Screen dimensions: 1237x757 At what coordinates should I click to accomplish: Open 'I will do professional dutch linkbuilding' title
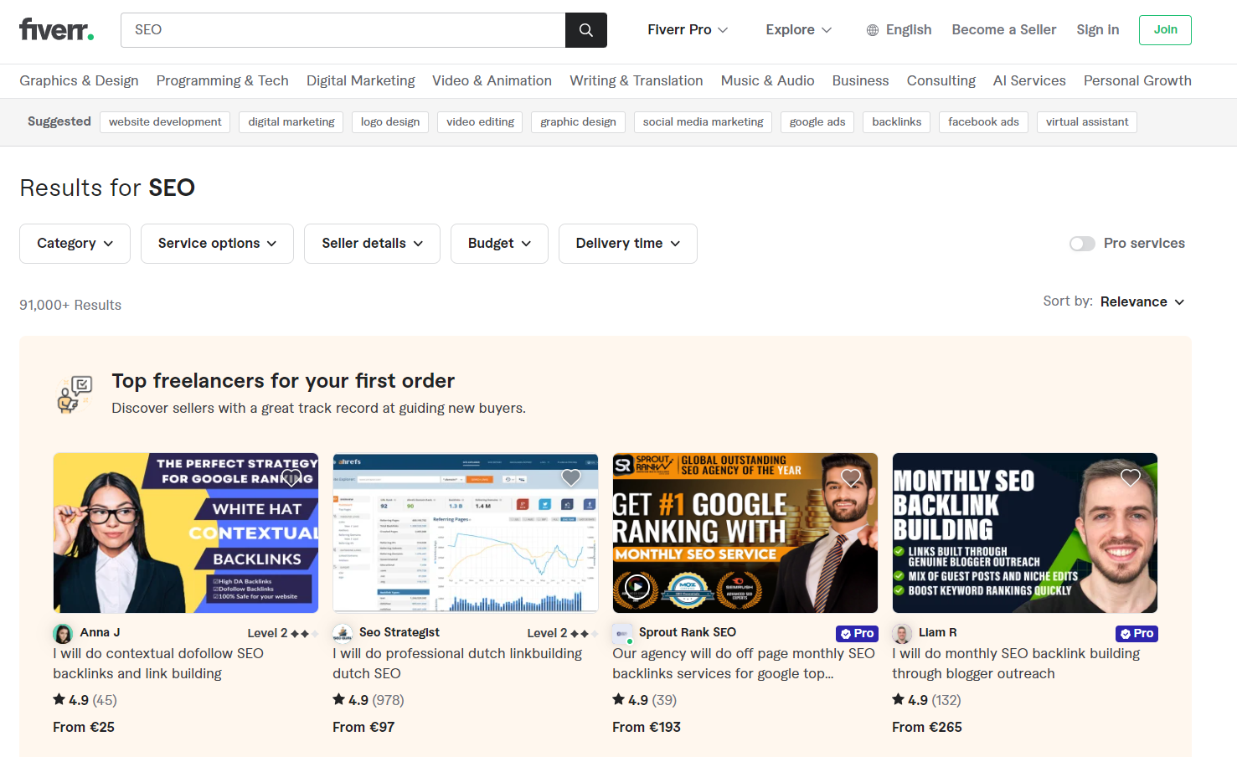pyautogui.click(x=457, y=663)
